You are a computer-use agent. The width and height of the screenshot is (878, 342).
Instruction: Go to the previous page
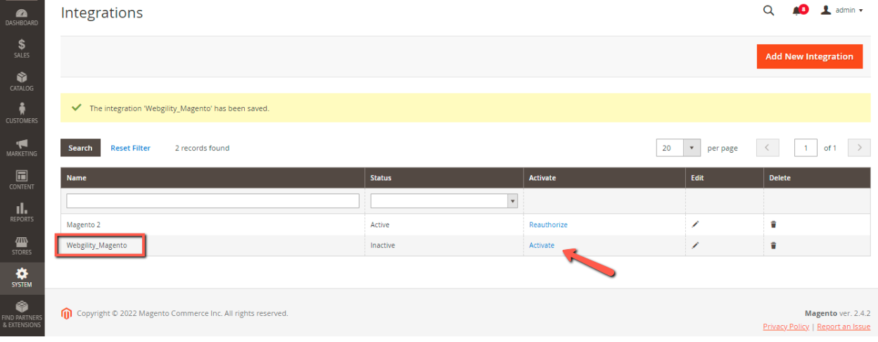[x=768, y=148]
